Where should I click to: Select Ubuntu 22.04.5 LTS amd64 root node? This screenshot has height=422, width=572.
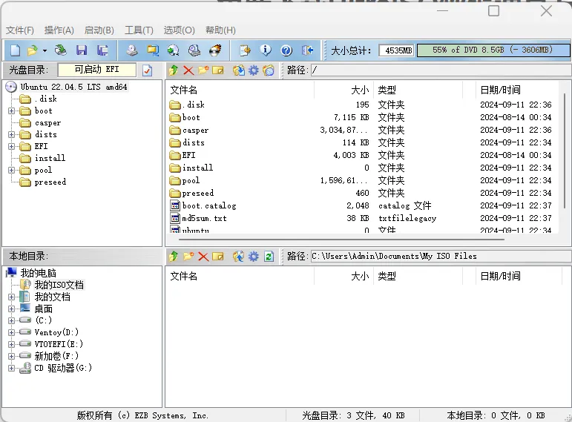(73, 87)
